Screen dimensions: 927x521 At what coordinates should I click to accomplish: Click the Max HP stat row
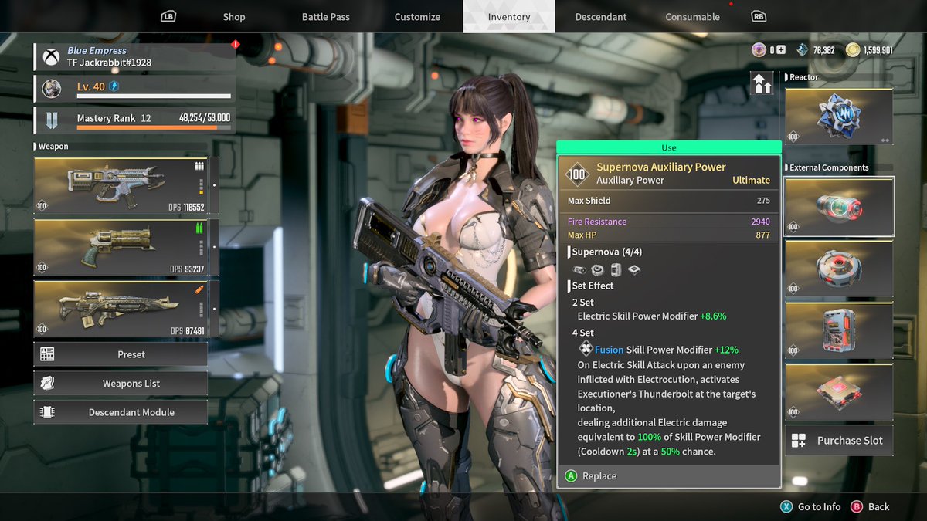(x=669, y=235)
